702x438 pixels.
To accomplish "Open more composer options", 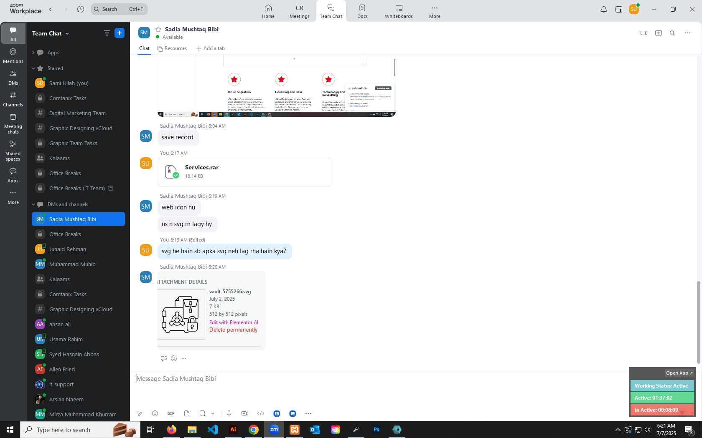I will (308, 413).
